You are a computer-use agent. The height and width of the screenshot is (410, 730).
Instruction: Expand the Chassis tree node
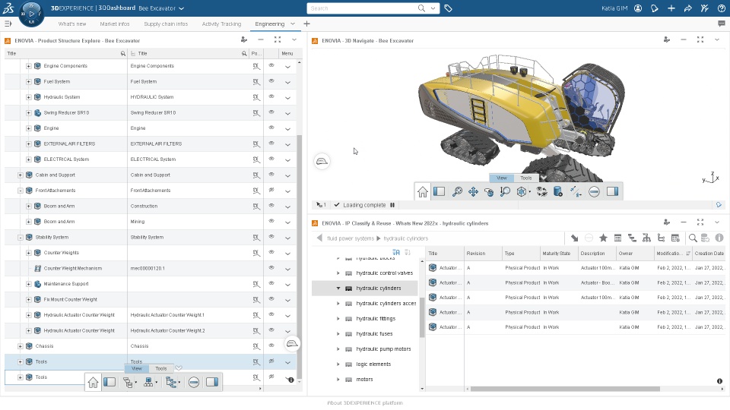click(x=20, y=346)
